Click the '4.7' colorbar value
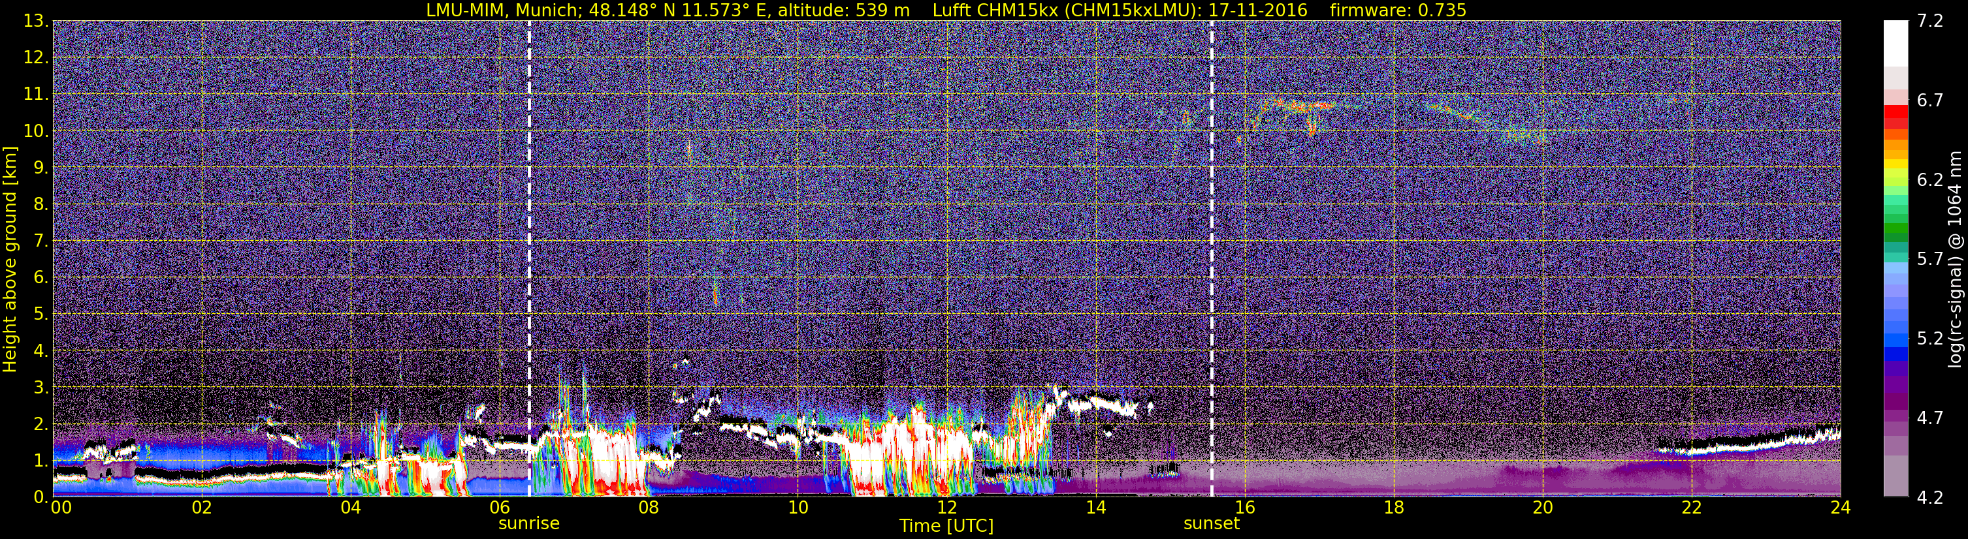Viewport: 1968px width, 539px height. coord(1930,418)
